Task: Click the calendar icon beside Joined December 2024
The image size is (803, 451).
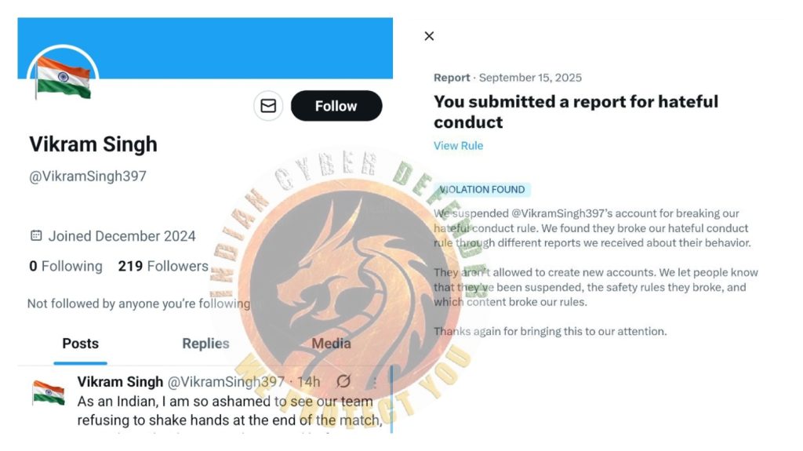Action: click(36, 235)
